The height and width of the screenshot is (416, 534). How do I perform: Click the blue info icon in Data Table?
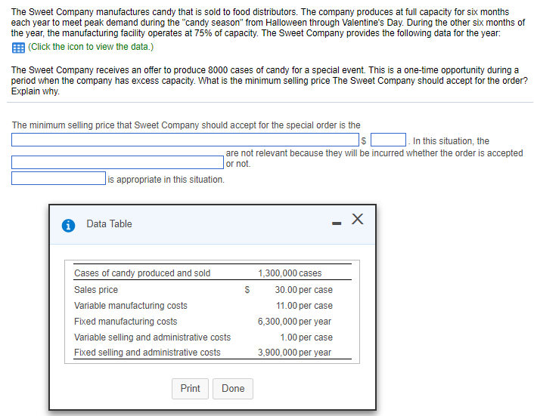click(69, 225)
